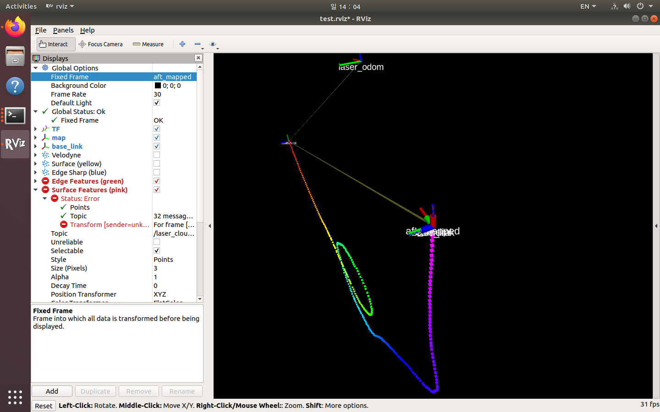Screen dimensions: 660x412
Task: Open the rviz application menu in top bar
Action: pos(60,6)
